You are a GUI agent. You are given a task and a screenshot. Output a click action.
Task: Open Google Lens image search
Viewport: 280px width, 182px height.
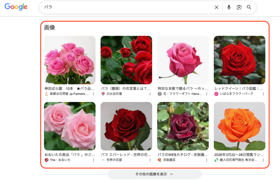(x=239, y=7)
